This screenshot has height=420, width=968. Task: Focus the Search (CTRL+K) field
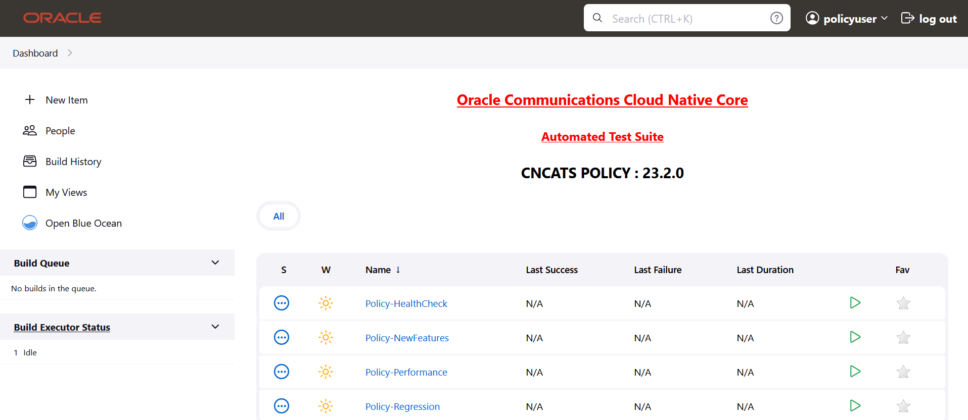coord(687,18)
